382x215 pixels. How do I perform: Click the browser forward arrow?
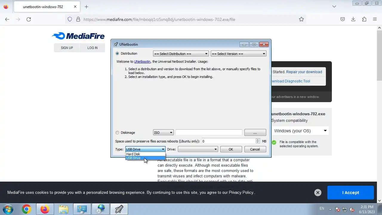(18, 19)
